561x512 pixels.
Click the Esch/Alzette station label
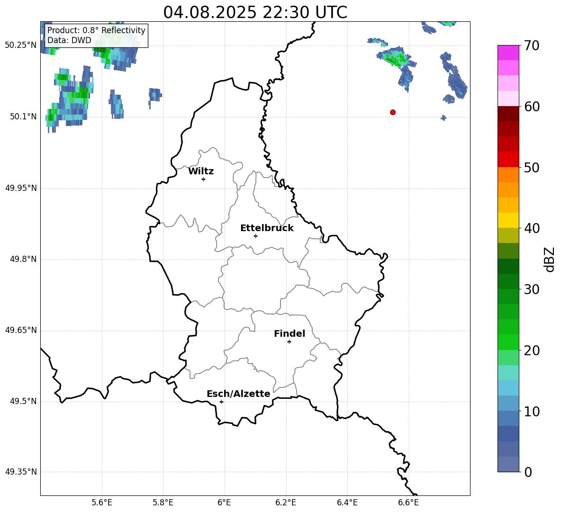[238, 394]
